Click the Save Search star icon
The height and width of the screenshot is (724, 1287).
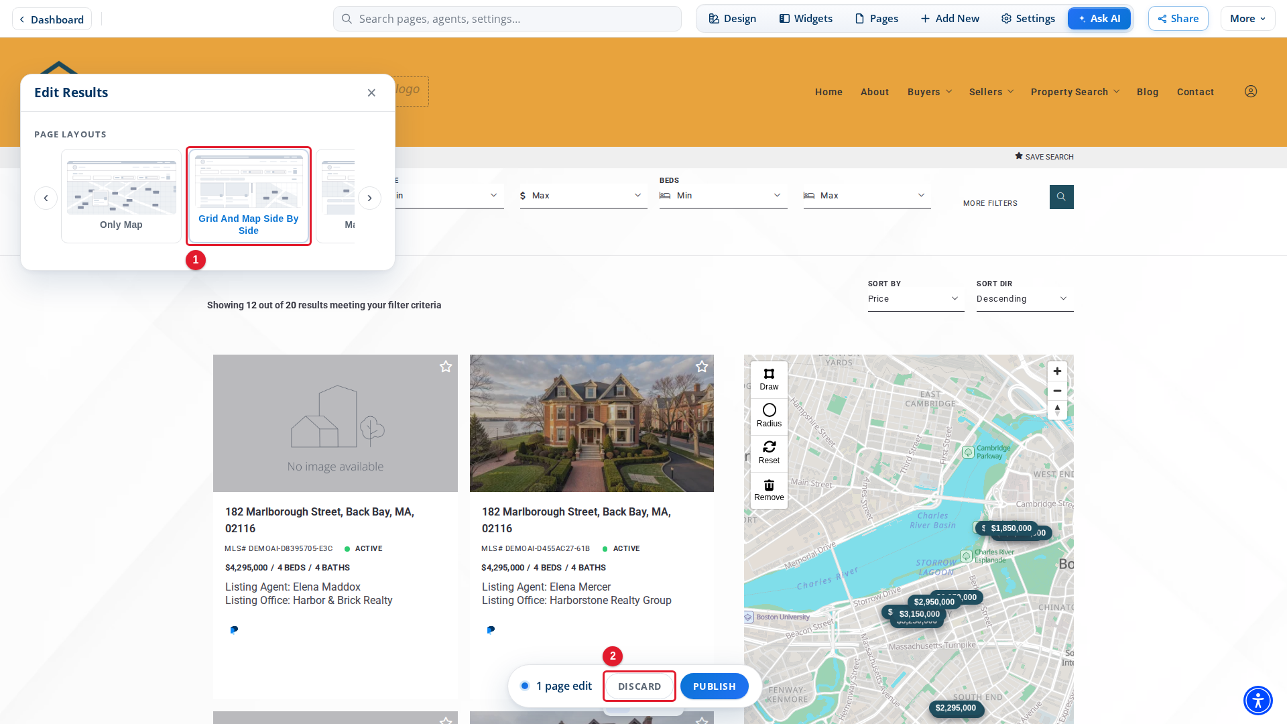(1019, 156)
